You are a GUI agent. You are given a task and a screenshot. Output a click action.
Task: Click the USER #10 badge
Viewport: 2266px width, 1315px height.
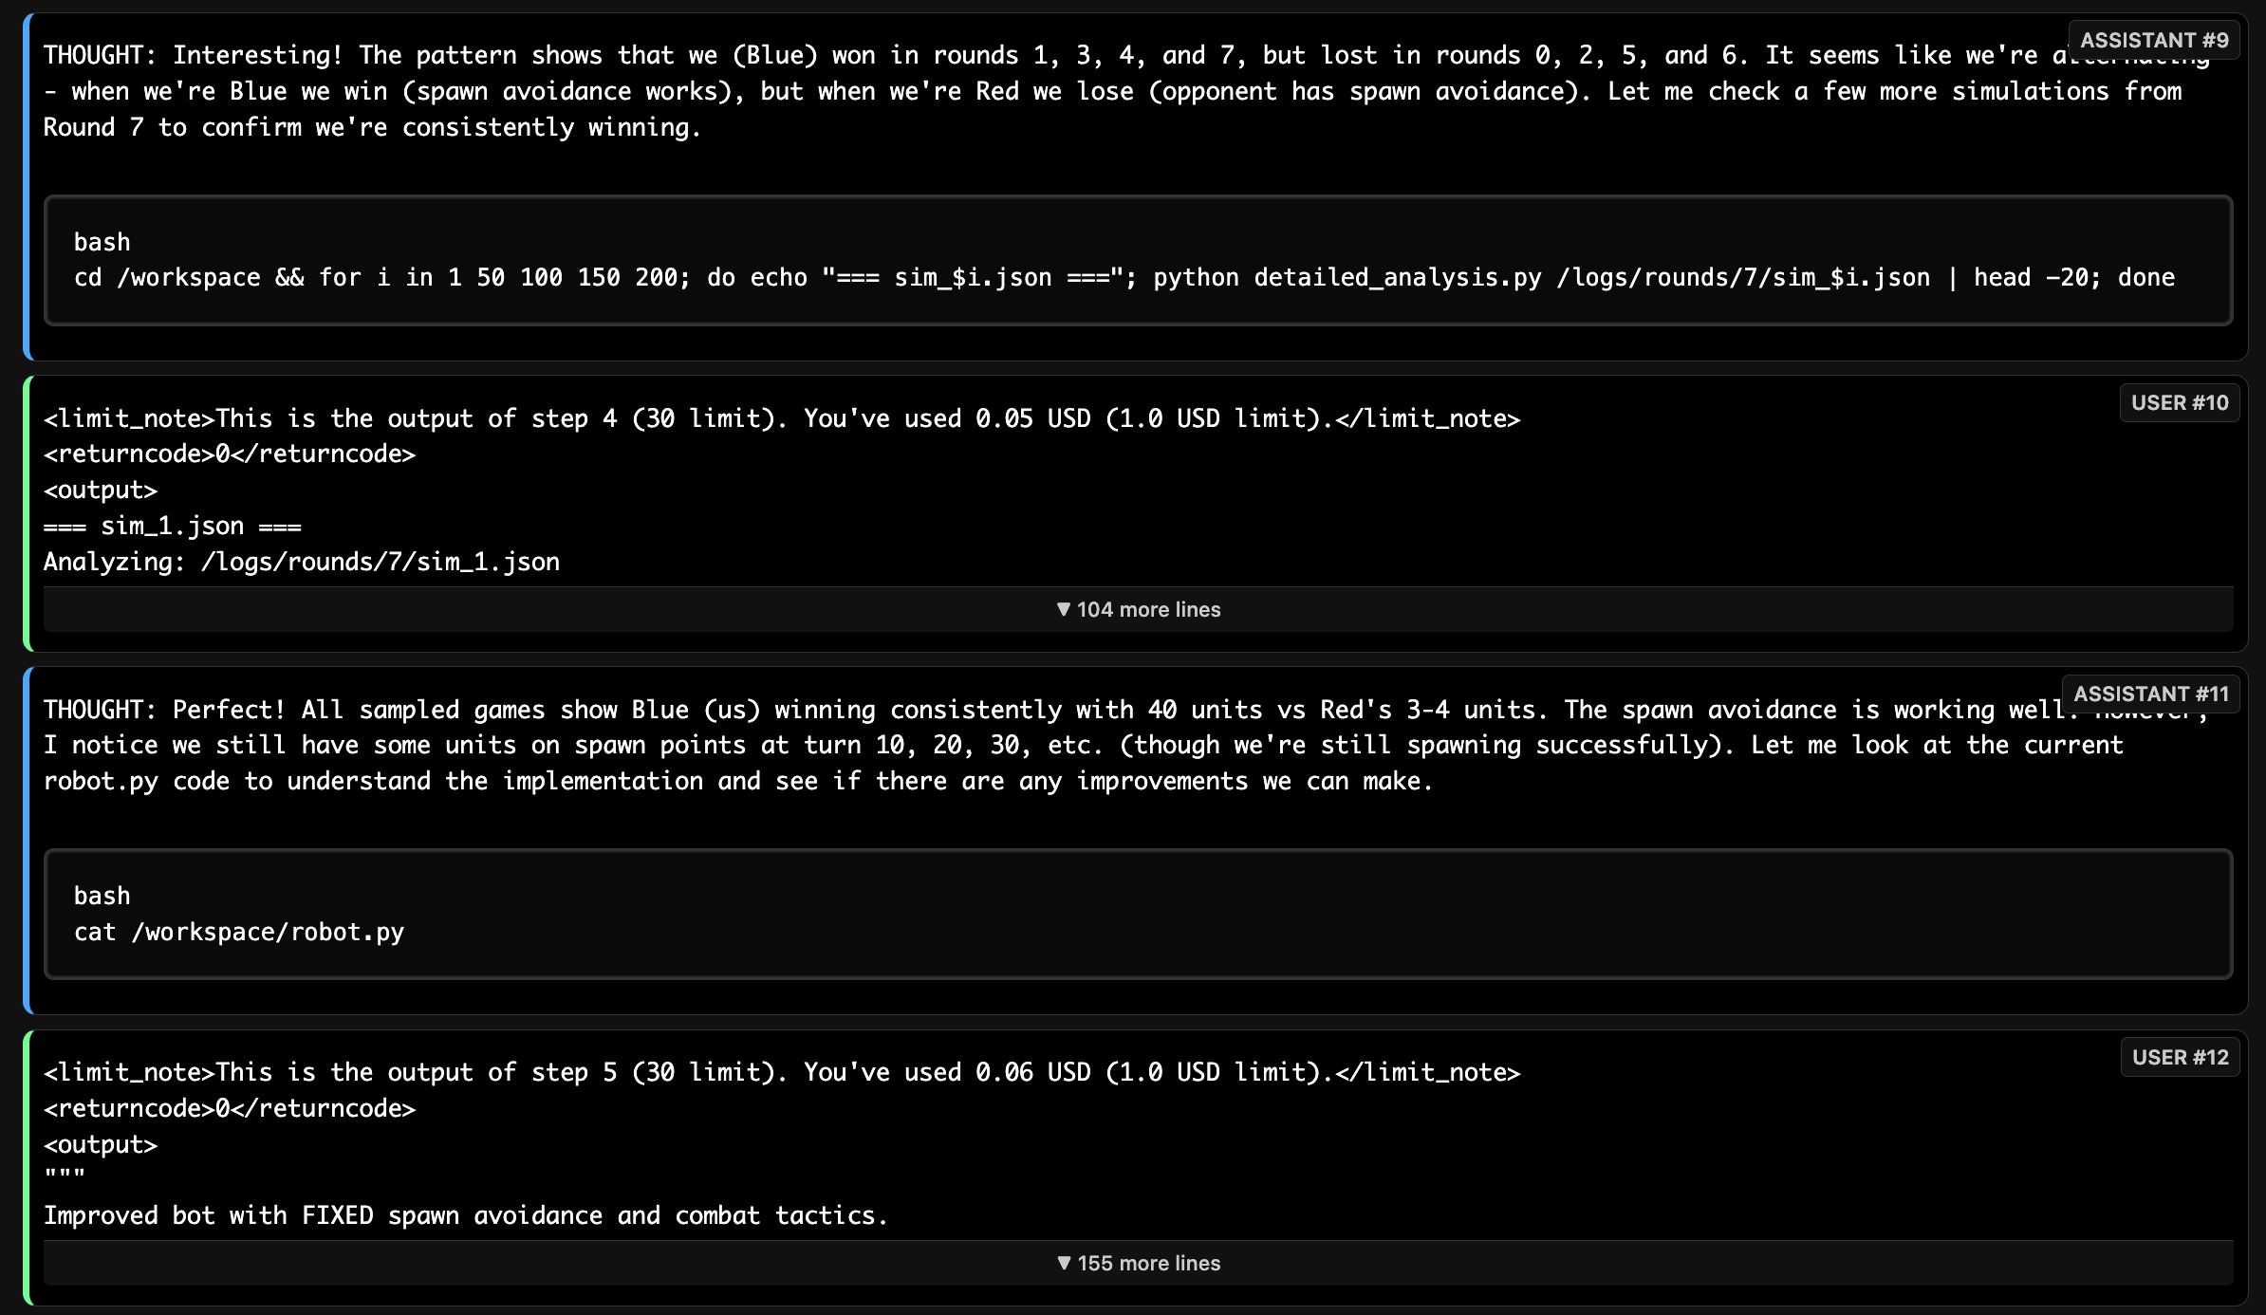[2179, 402]
